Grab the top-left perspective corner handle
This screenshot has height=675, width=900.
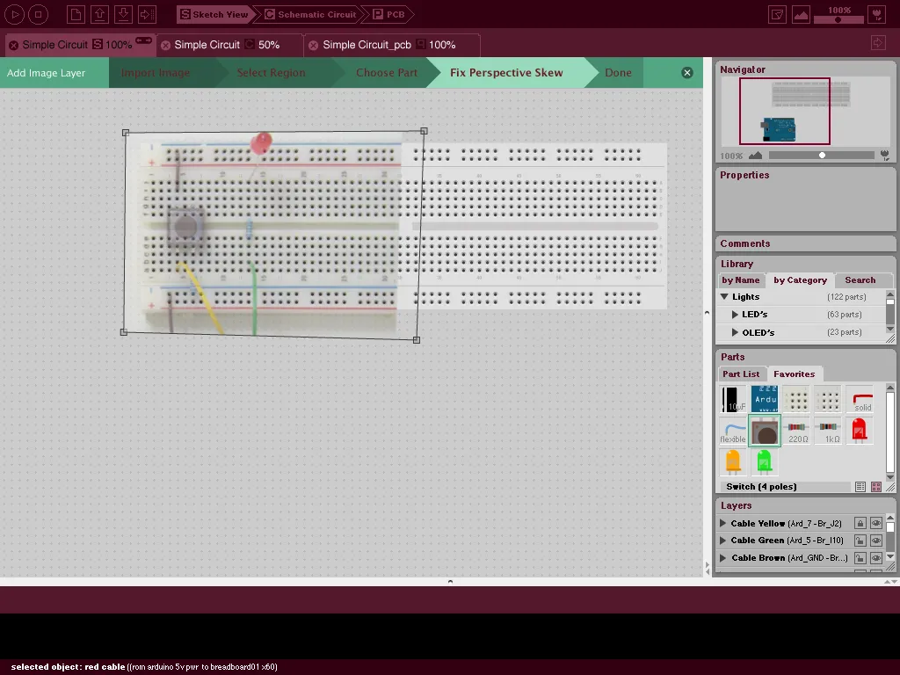pos(126,133)
